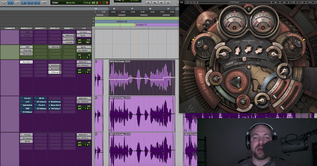Click the Waves logo icon in plugin toolbar
The height and width of the screenshot is (166, 317).
182,2
